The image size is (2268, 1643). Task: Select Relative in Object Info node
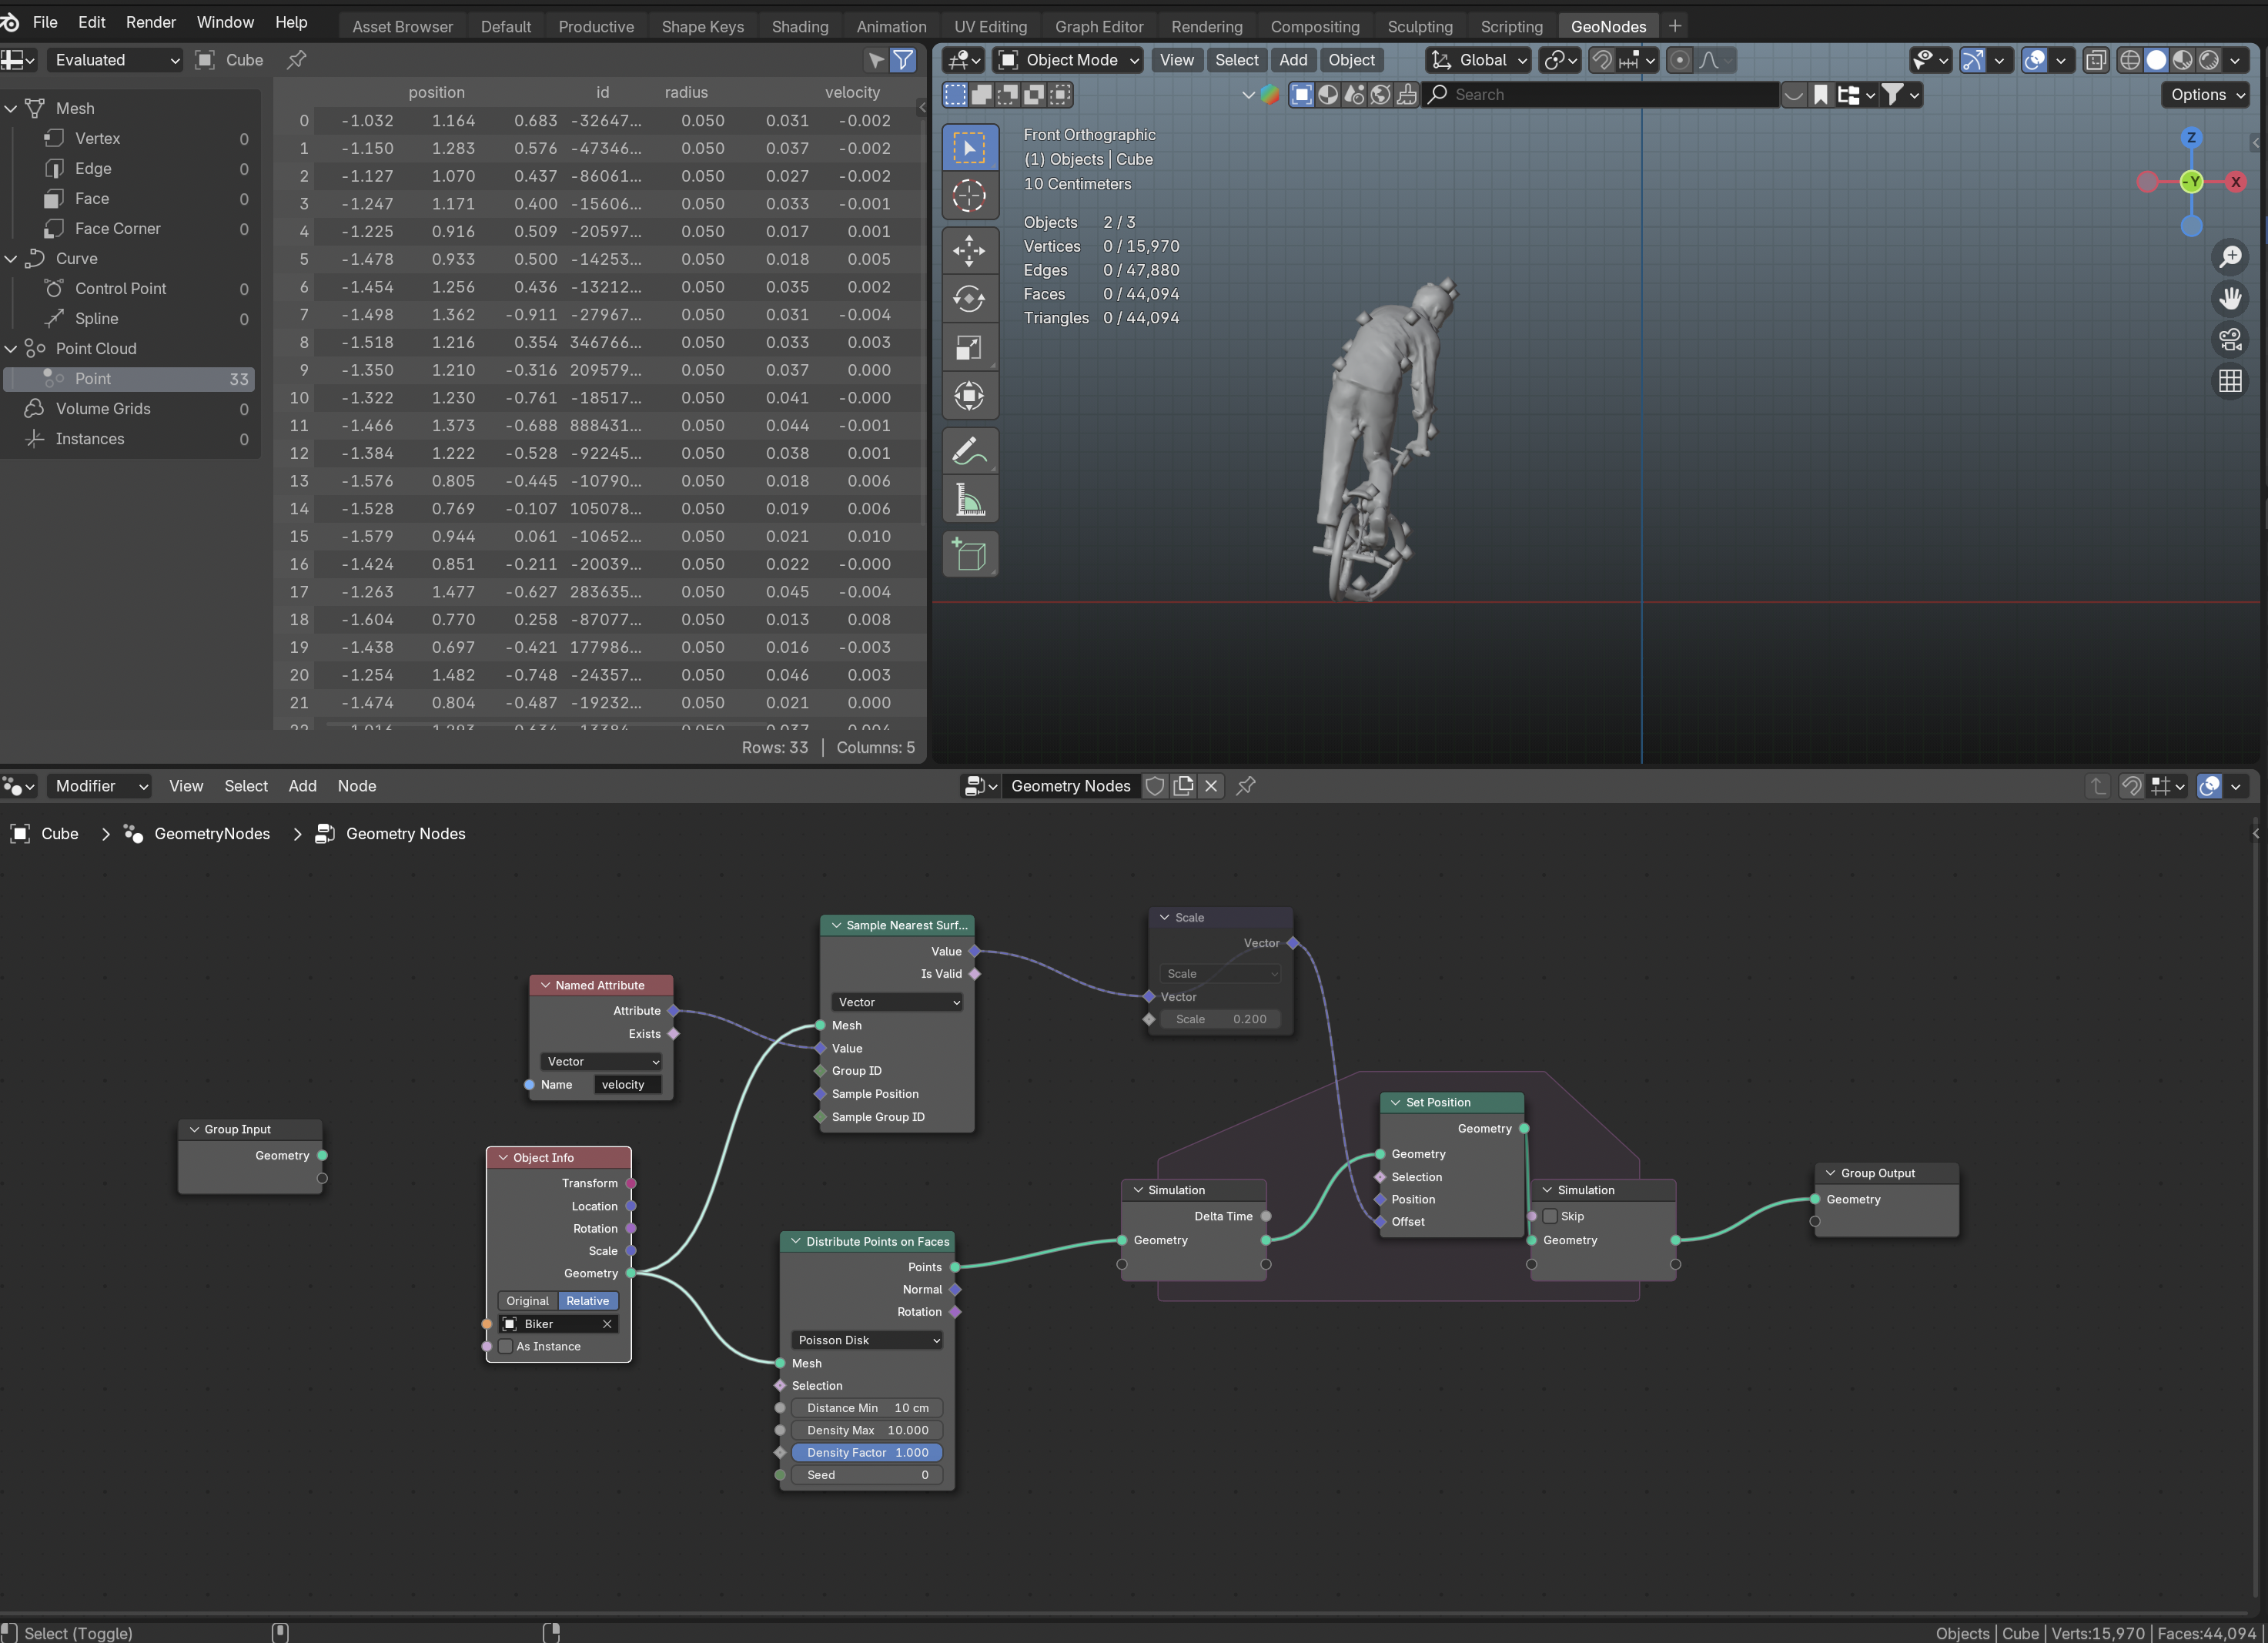click(x=587, y=1301)
